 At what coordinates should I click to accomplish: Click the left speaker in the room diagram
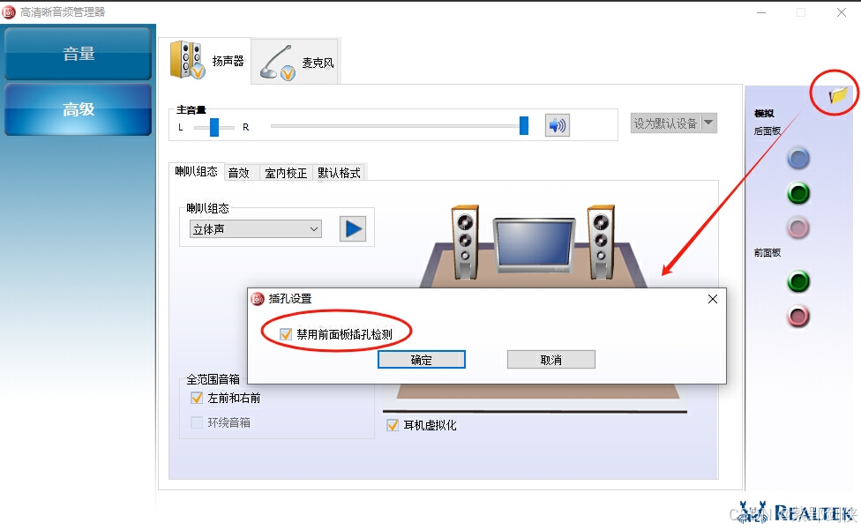coord(465,242)
